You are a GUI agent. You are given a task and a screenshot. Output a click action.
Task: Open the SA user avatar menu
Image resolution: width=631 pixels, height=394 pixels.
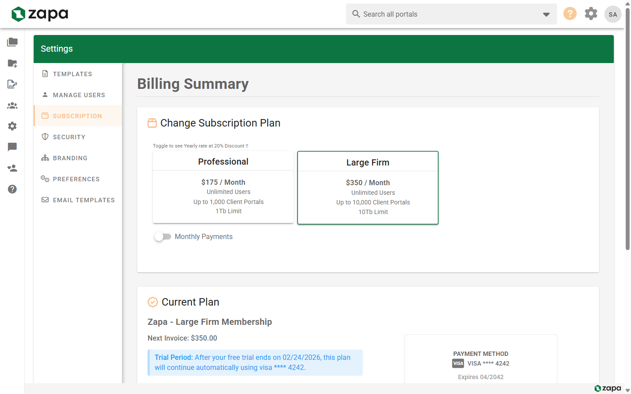pos(613,14)
